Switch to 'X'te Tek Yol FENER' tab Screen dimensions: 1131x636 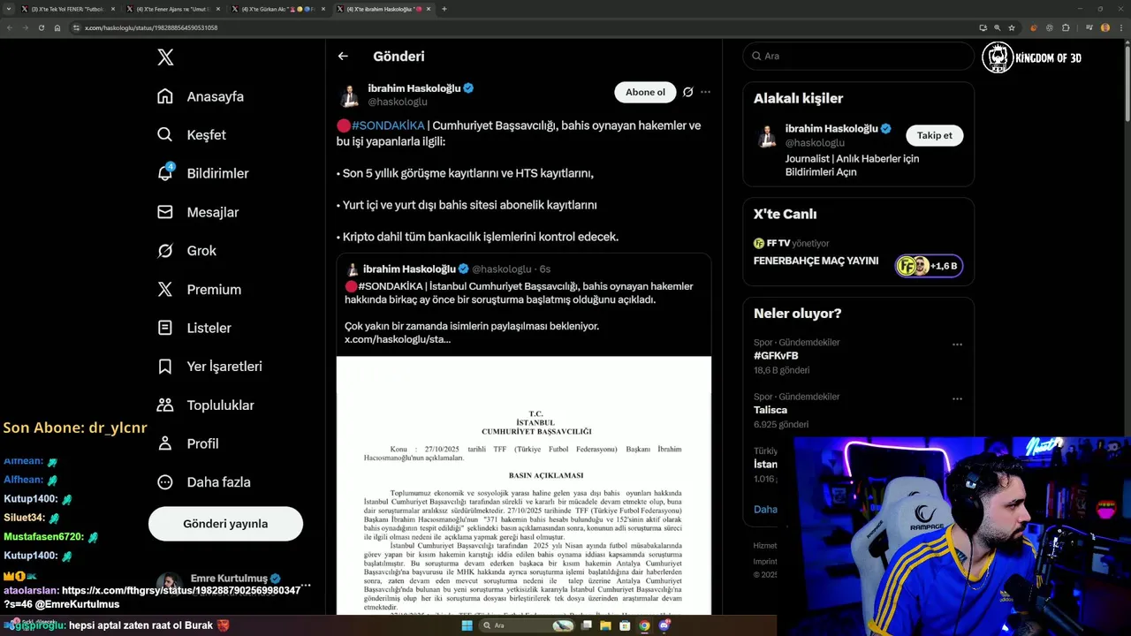[x=67, y=9]
